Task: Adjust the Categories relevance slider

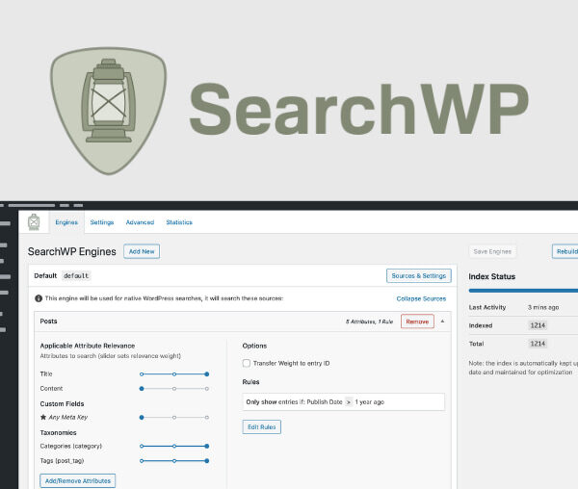Action: (174, 446)
